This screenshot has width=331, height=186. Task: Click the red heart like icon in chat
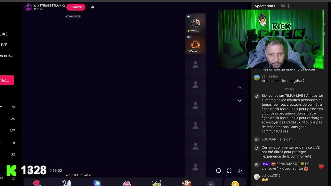tap(321, 167)
